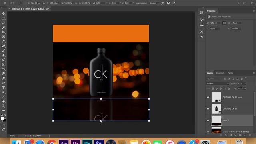Toggle Quick Mask mode icon
The image size is (256, 144).
pyautogui.click(x=4, y=125)
